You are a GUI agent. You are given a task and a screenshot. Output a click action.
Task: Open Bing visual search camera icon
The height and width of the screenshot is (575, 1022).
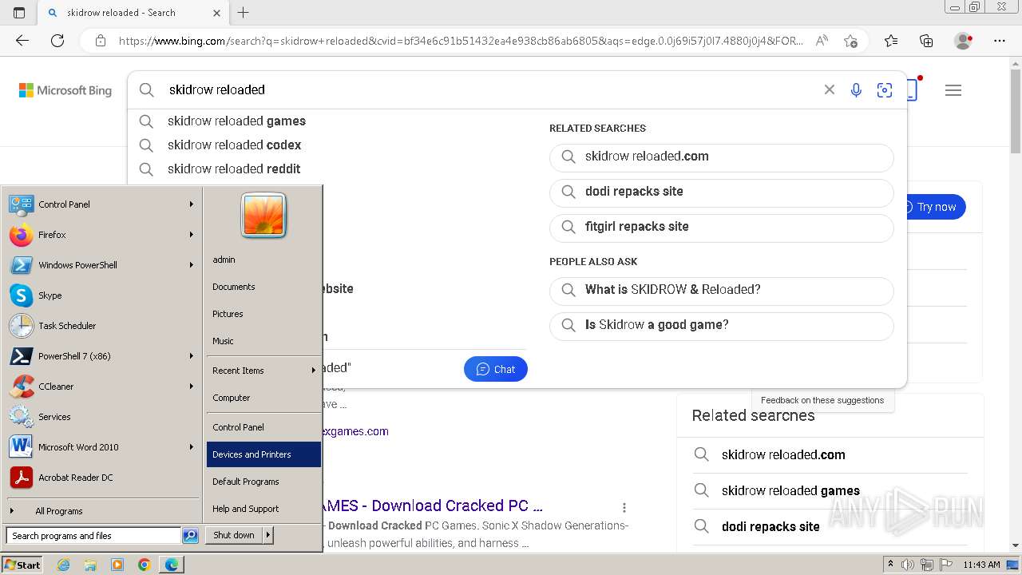885,90
